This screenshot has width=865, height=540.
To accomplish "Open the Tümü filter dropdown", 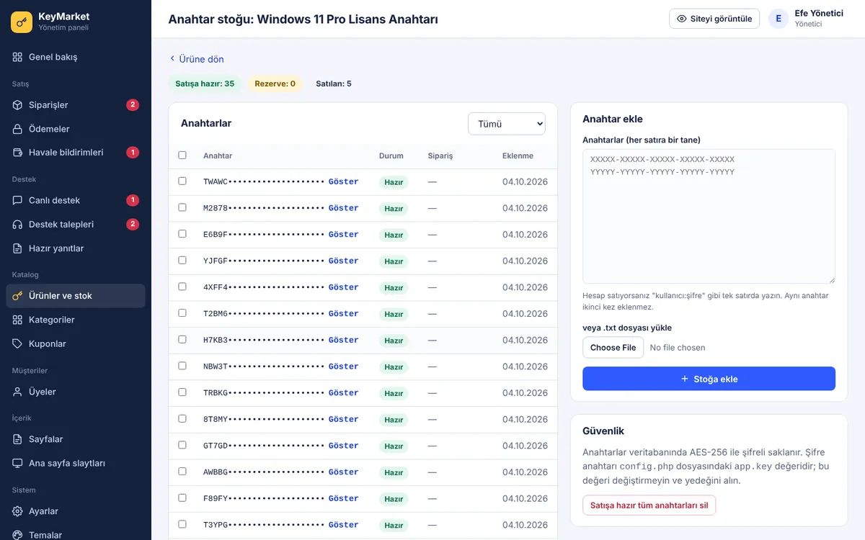I will click(507, 124).
